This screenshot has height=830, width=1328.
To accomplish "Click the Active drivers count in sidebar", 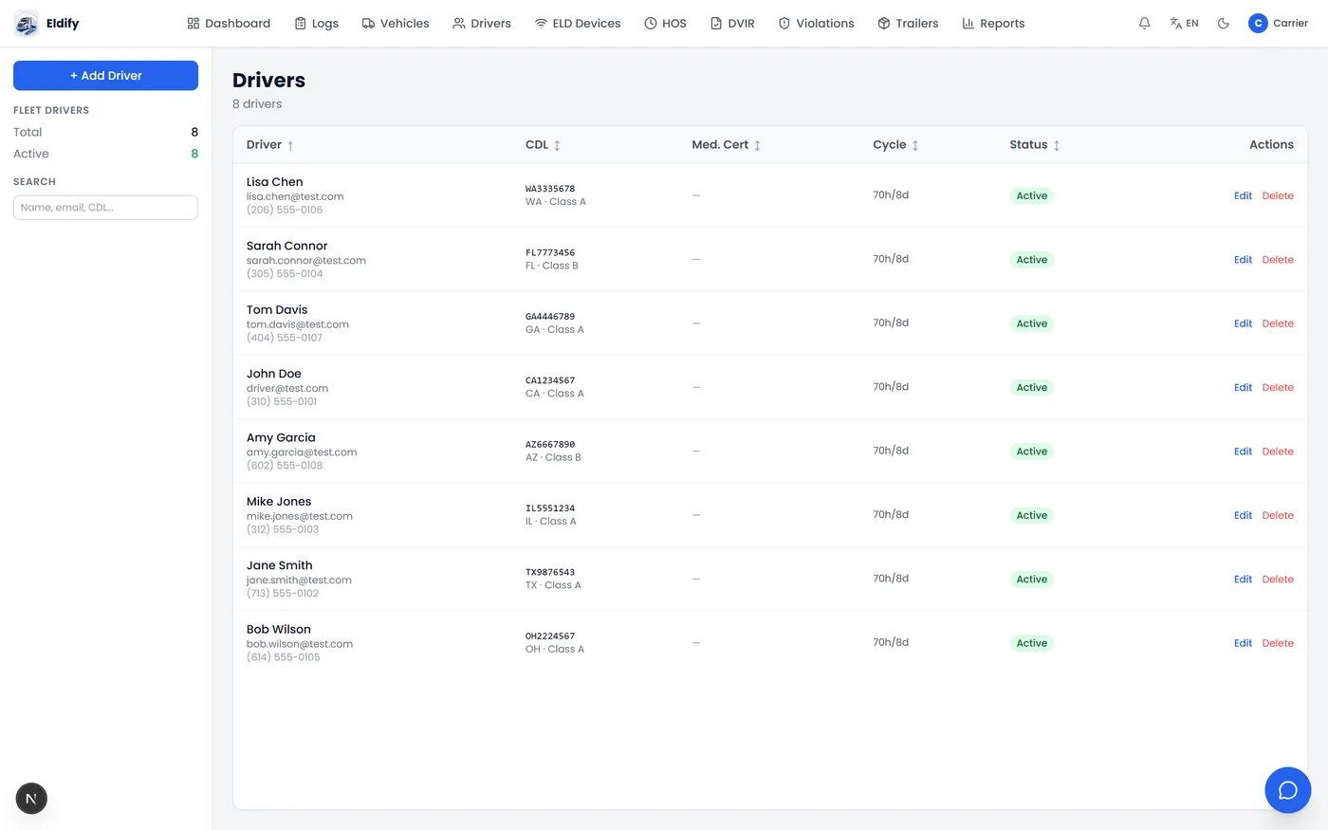I will point(194,155).
